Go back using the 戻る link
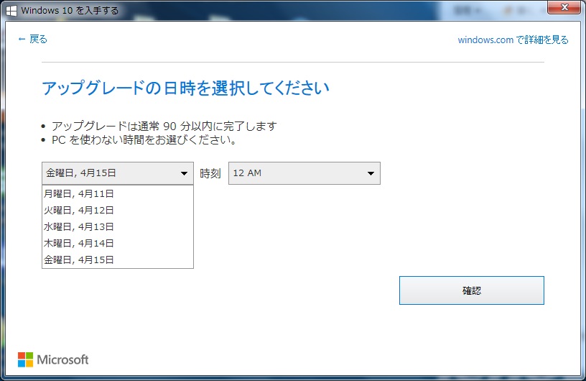The width and height of the screenshot is (586, 381). pos(32,39)
